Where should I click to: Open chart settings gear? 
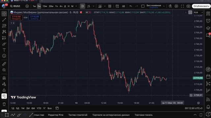[176, 6]
